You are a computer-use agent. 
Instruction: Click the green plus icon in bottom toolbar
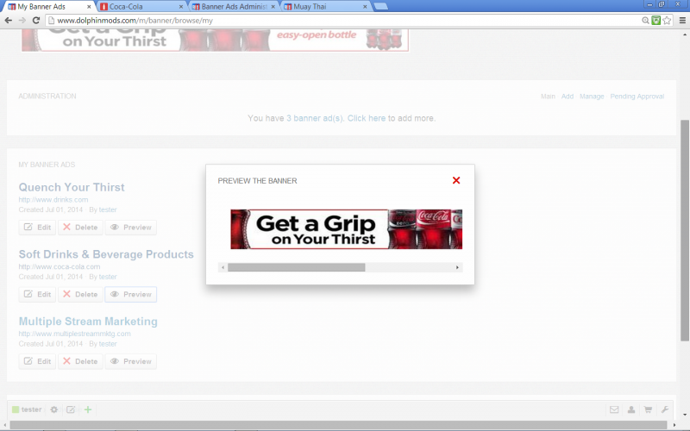pyautogui.click(x=88, y=409)
